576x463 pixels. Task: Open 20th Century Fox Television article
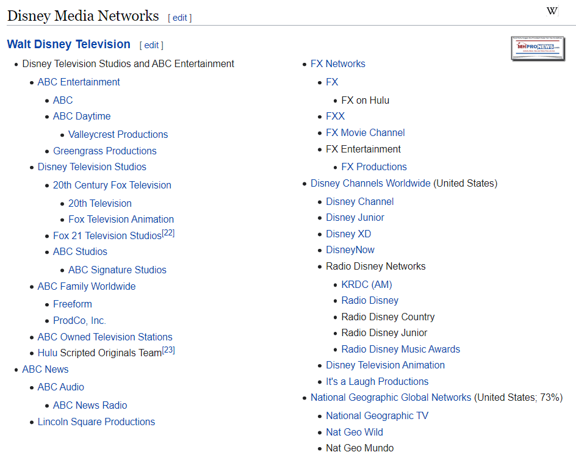point(112,185)
